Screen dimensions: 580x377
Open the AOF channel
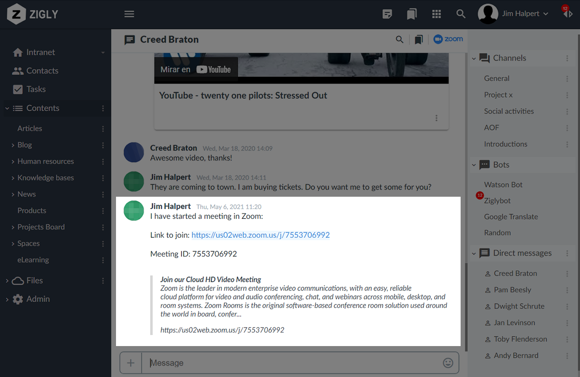pos(492,128)
